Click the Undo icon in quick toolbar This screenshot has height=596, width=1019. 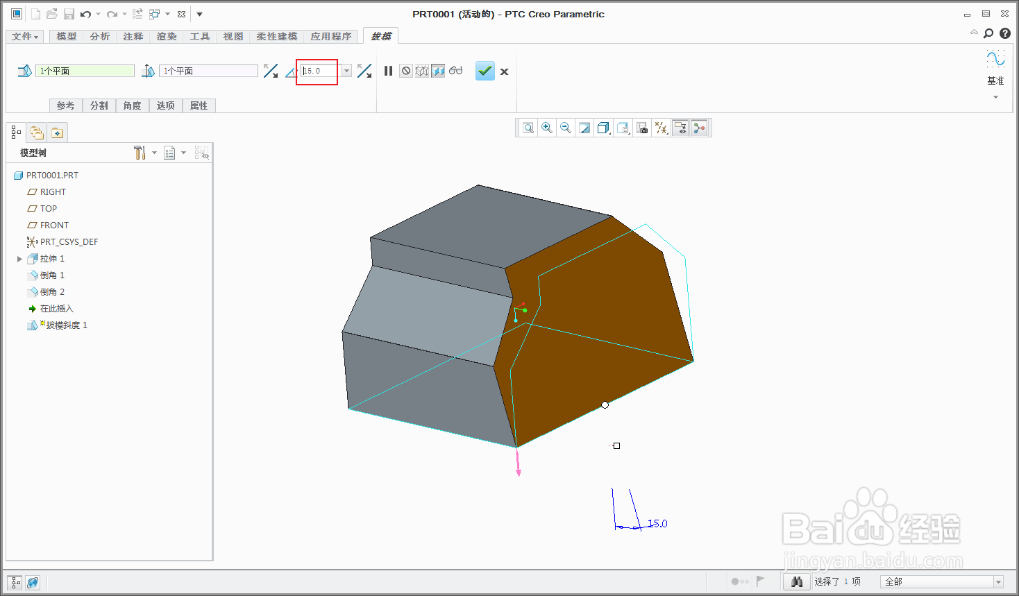pyautogui.click(x=85, y=14)
